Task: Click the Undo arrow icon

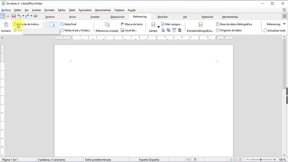Action: [19, 16]
